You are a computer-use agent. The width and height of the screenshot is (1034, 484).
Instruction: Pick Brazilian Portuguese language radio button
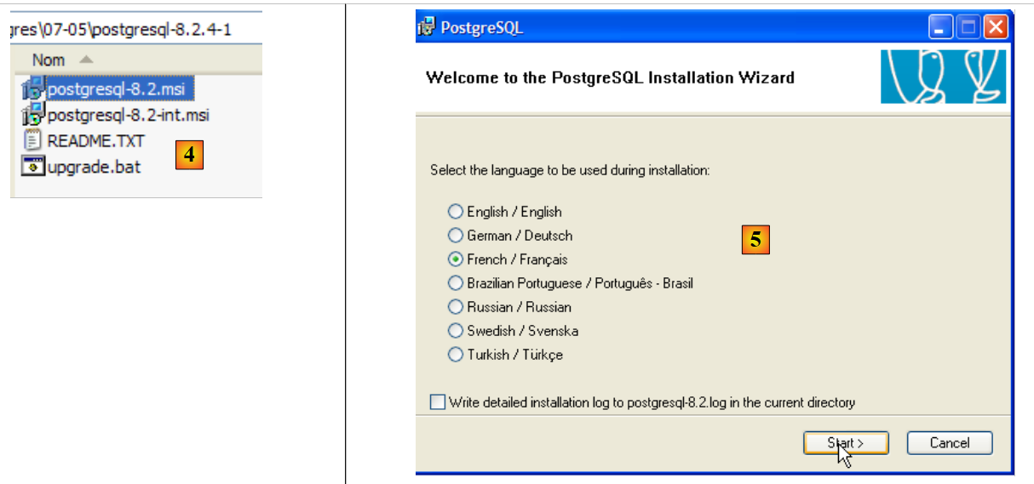[x=456, y=283]
